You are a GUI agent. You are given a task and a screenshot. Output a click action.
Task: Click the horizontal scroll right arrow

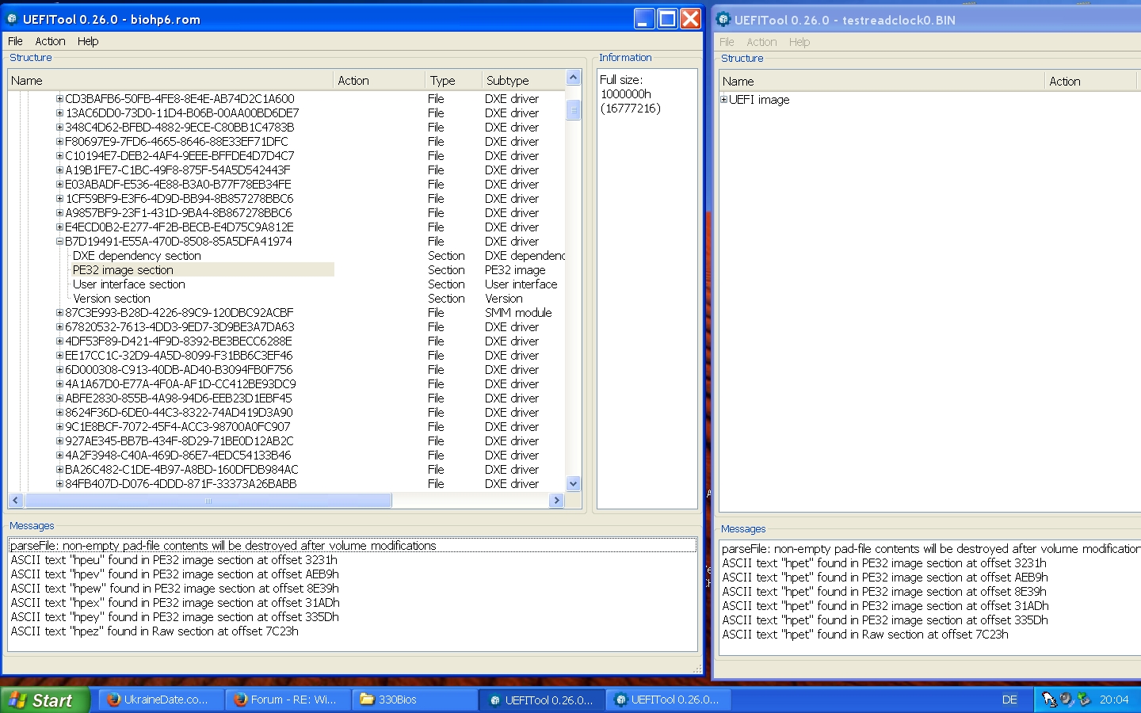(556, 501)
